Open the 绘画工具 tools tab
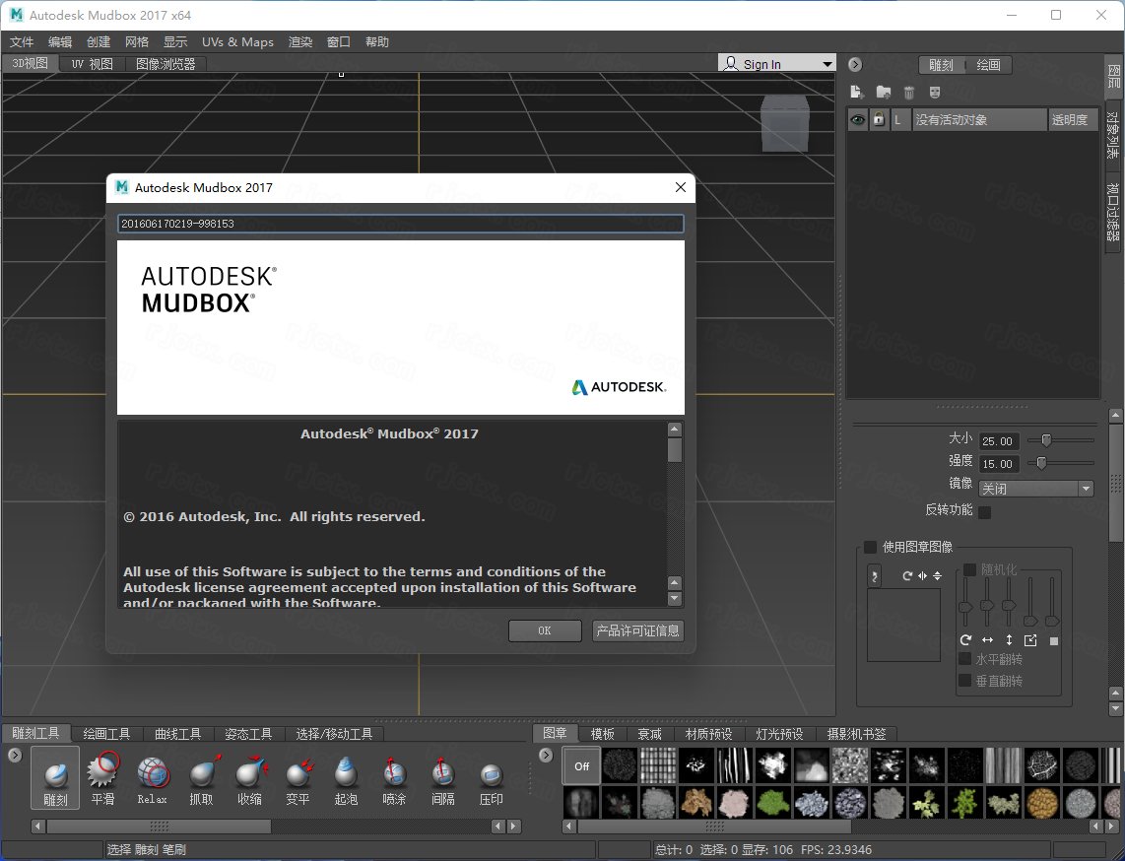Viewport: 1125px width, 861px height. coord(107,733)
